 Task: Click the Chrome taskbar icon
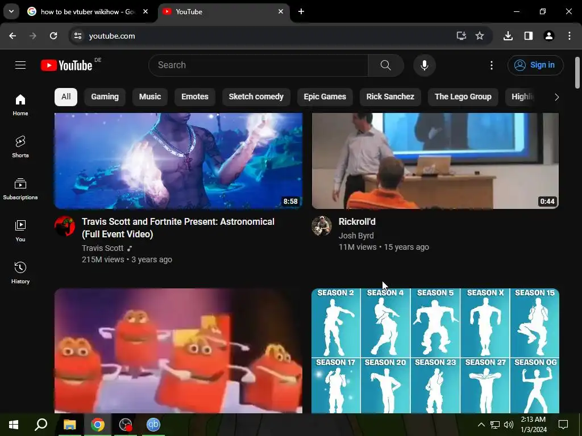point(97,425)
